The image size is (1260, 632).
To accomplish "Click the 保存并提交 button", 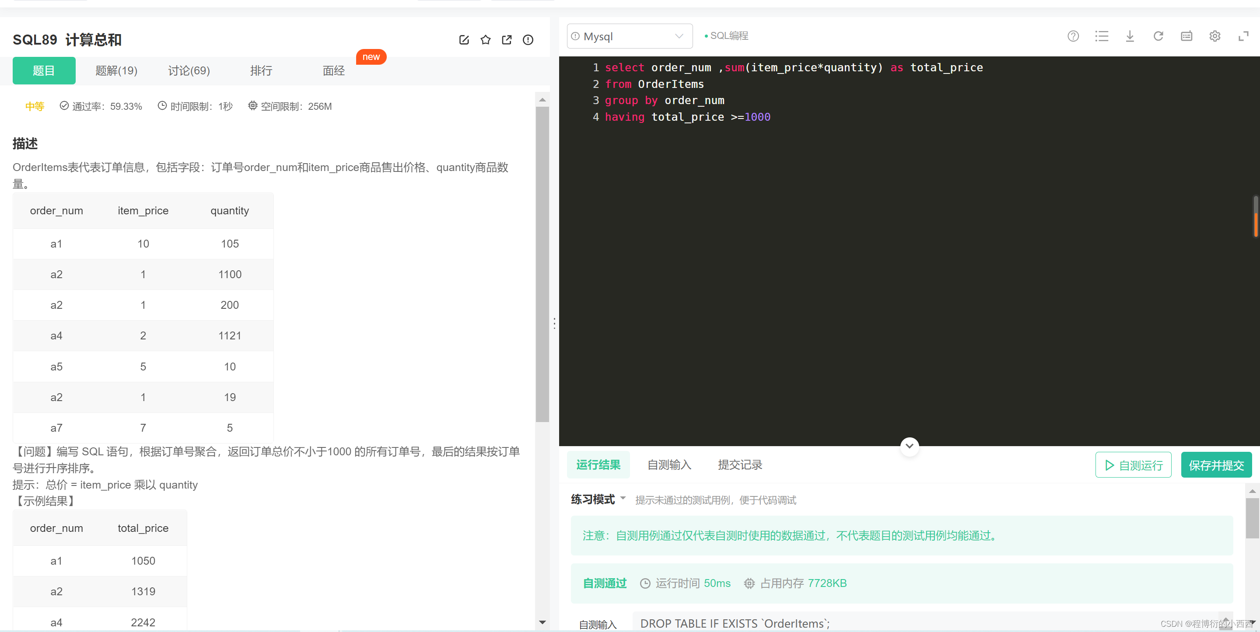I will (1216, 464).
